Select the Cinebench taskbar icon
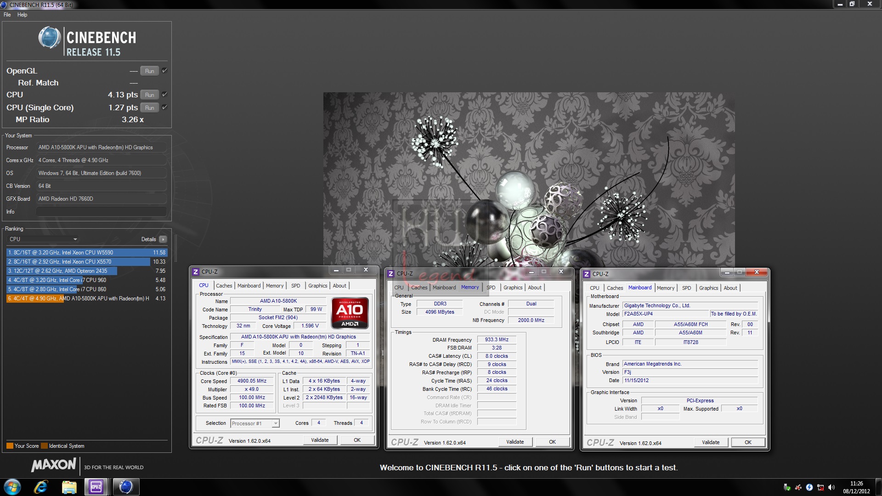 click(125, 487)
